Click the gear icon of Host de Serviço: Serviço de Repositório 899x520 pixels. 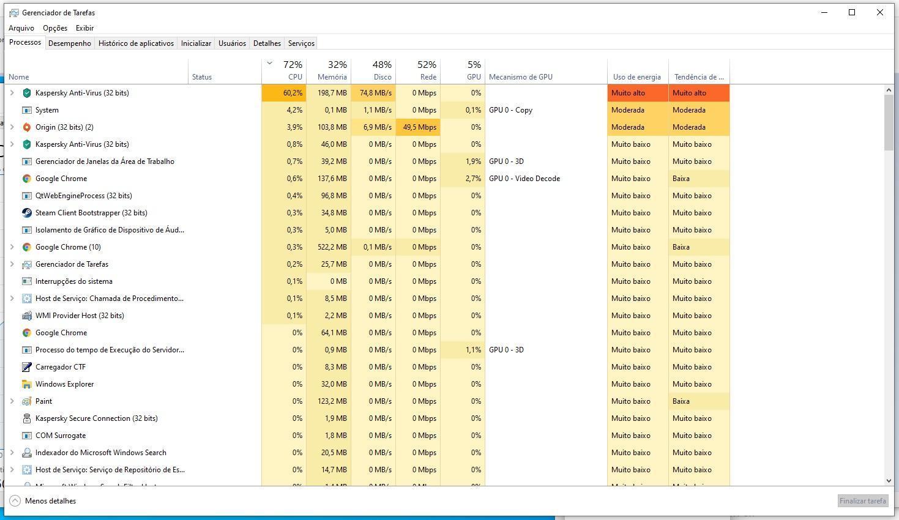coord(26,470)
